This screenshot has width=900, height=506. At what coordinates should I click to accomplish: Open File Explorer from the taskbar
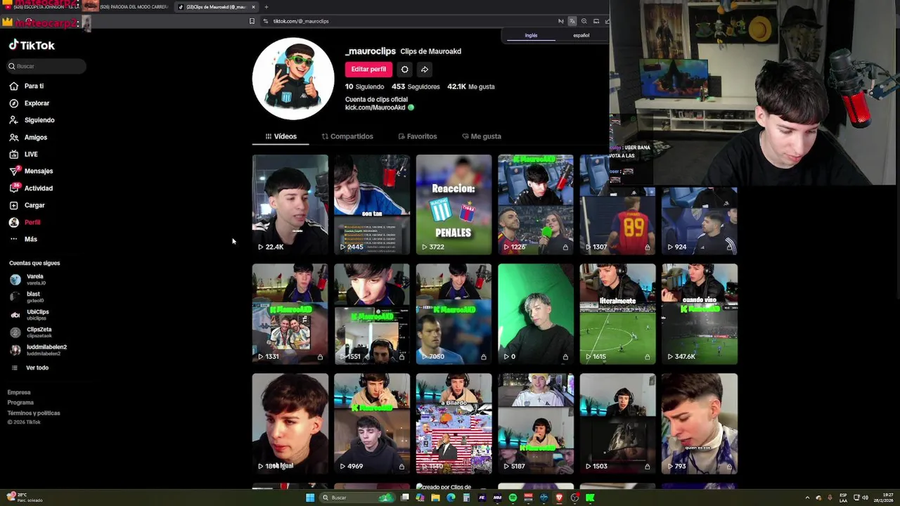(x=435, y=498)
